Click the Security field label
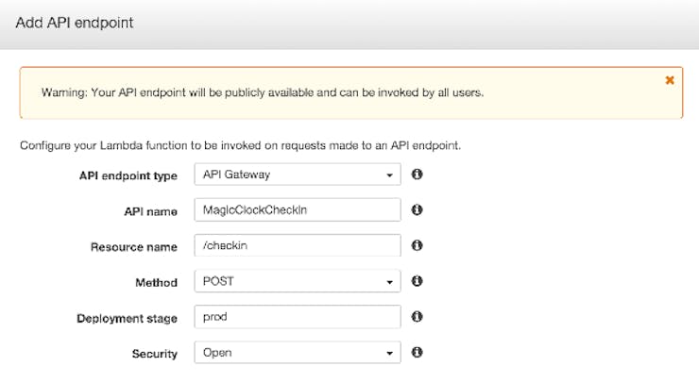This screenshot has height=383, width=699. click(x=155, y=354)
